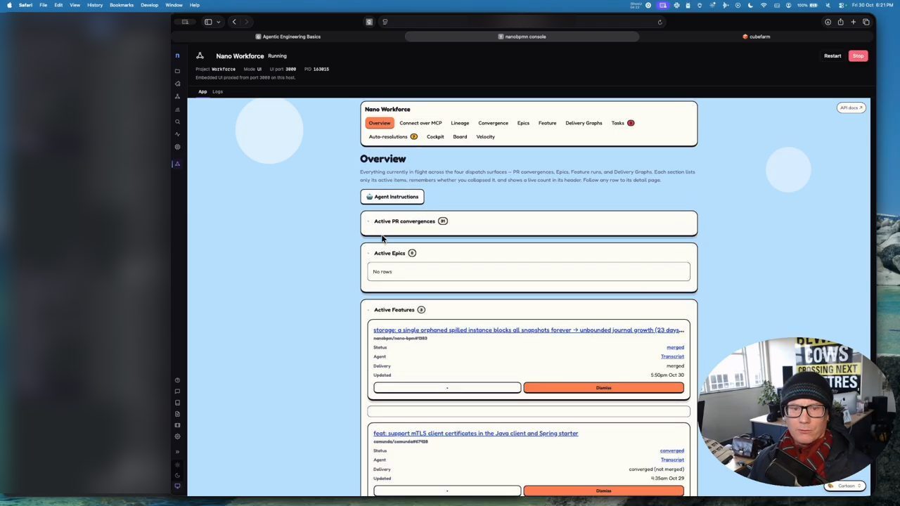Click the Restart button
This screenshot has width=900, height=506.
[x=832, y=56]
